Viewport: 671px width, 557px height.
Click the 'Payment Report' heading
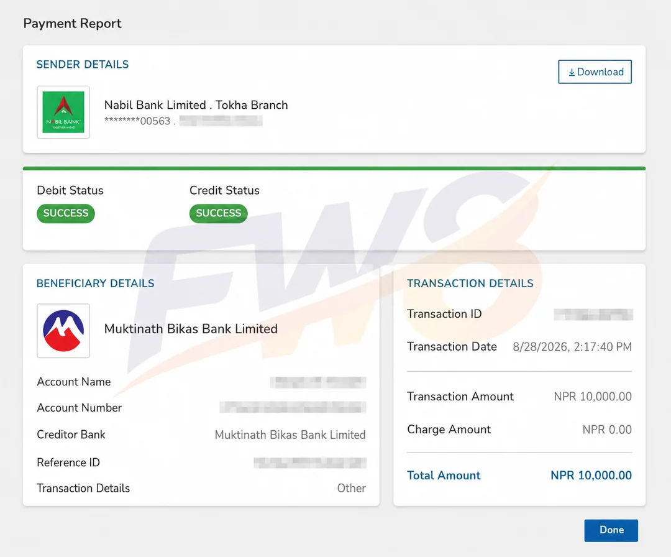click(x=72, y=23)
